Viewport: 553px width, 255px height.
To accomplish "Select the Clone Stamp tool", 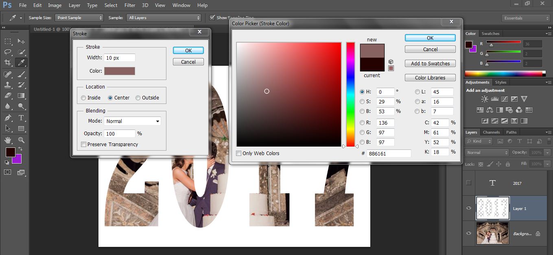I will point(7,84).
